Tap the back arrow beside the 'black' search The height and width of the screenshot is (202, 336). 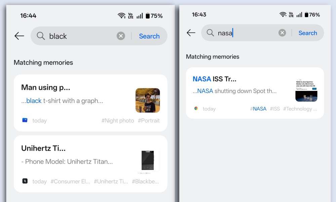(19, 36)
